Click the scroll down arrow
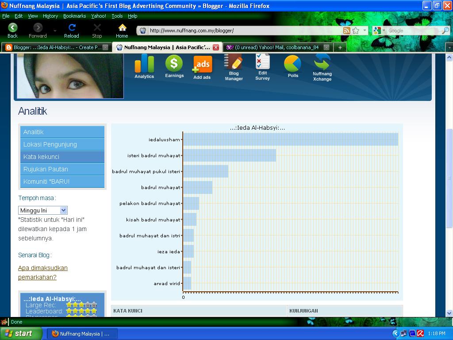The width and height of the screenshot is (453, 340). (449, 313)
